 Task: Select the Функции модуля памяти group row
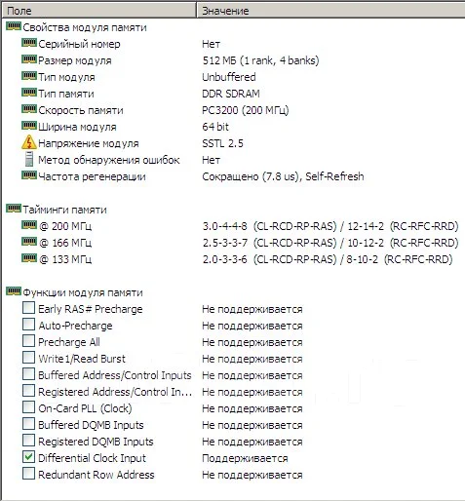point(83,292)
